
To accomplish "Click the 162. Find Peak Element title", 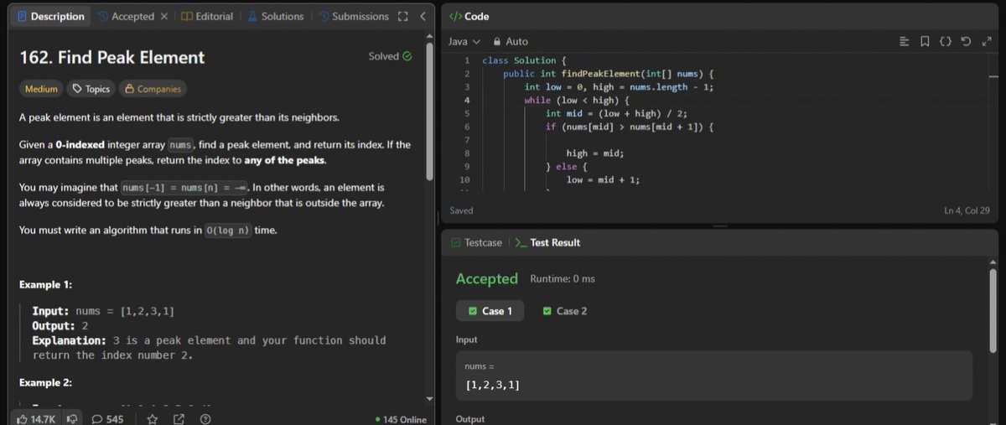I will click(x=112, y=57).
